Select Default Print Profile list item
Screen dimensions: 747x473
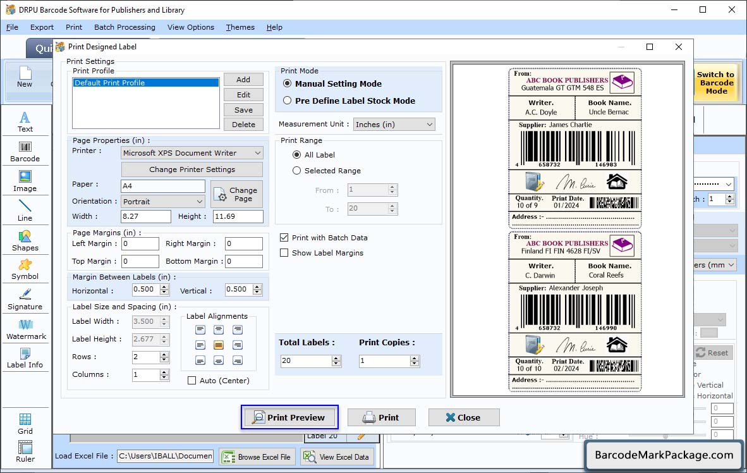tap(146, 83)
